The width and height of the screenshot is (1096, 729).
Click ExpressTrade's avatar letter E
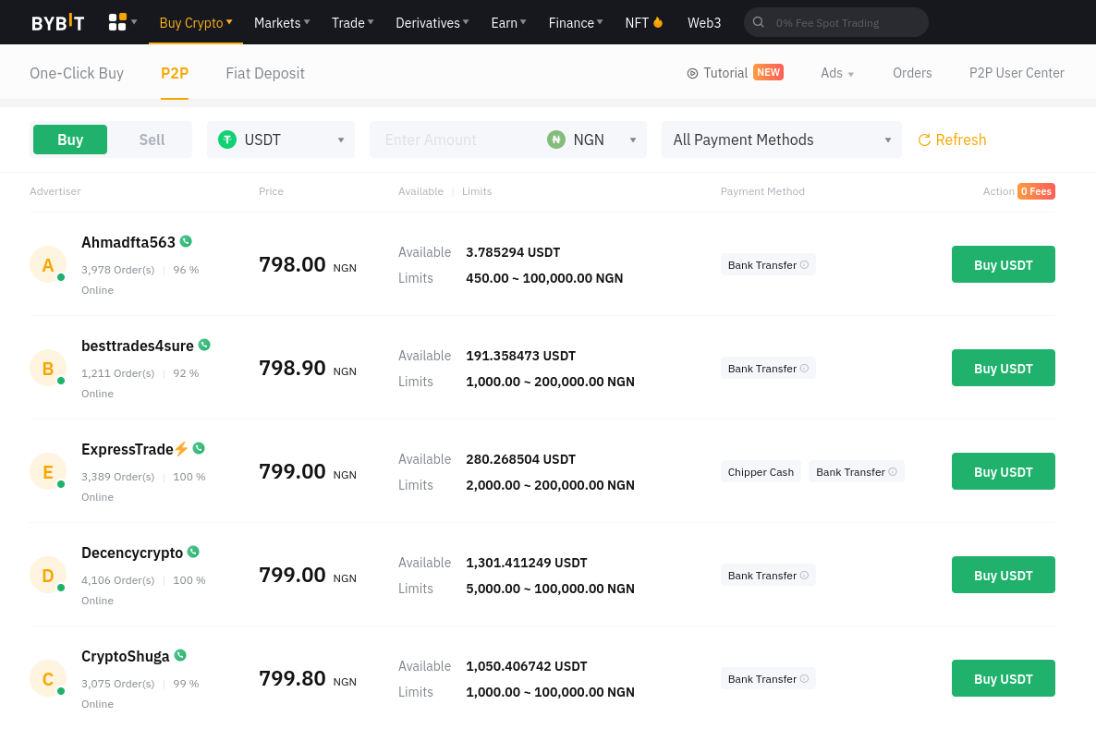tap(48, 472)
